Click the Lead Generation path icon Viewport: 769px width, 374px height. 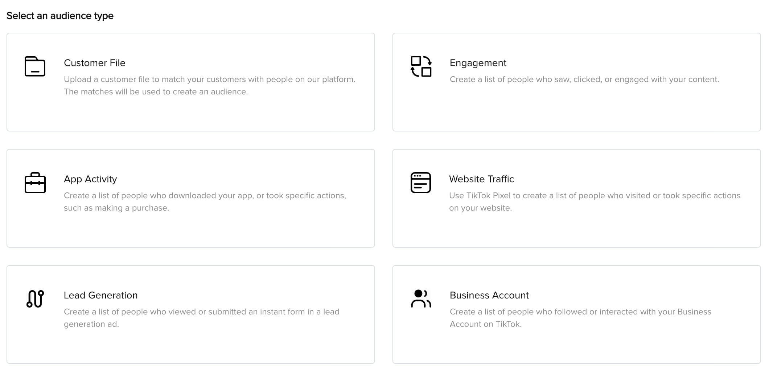click(x=35, y=299)
